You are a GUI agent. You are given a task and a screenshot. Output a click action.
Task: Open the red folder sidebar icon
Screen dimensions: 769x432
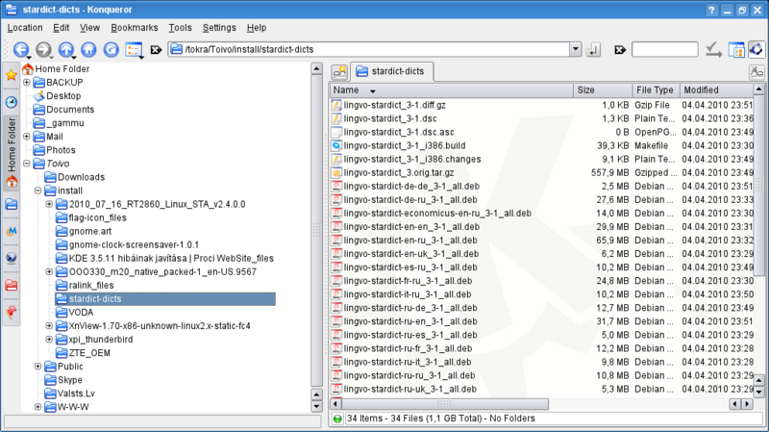click(12, 285)
